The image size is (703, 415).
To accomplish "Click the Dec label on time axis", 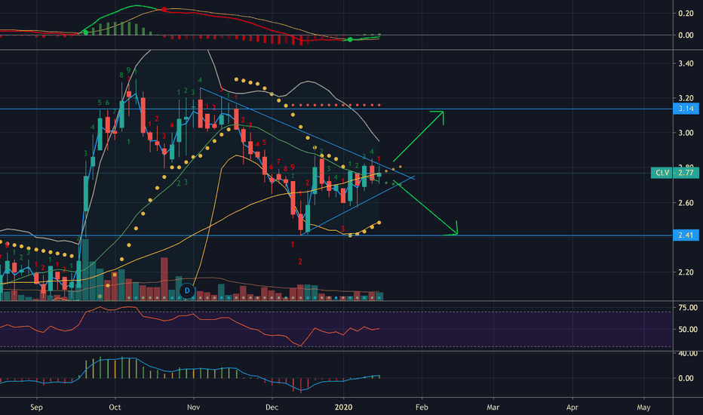I will tap(272, 407).
